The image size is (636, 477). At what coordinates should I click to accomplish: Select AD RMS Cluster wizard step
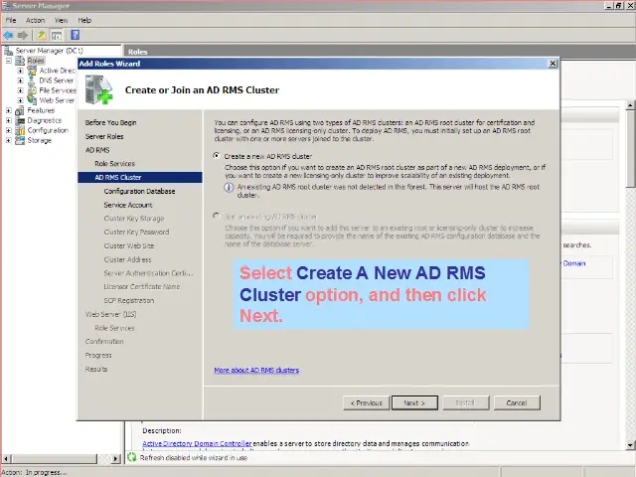click(x=140, y=177)
